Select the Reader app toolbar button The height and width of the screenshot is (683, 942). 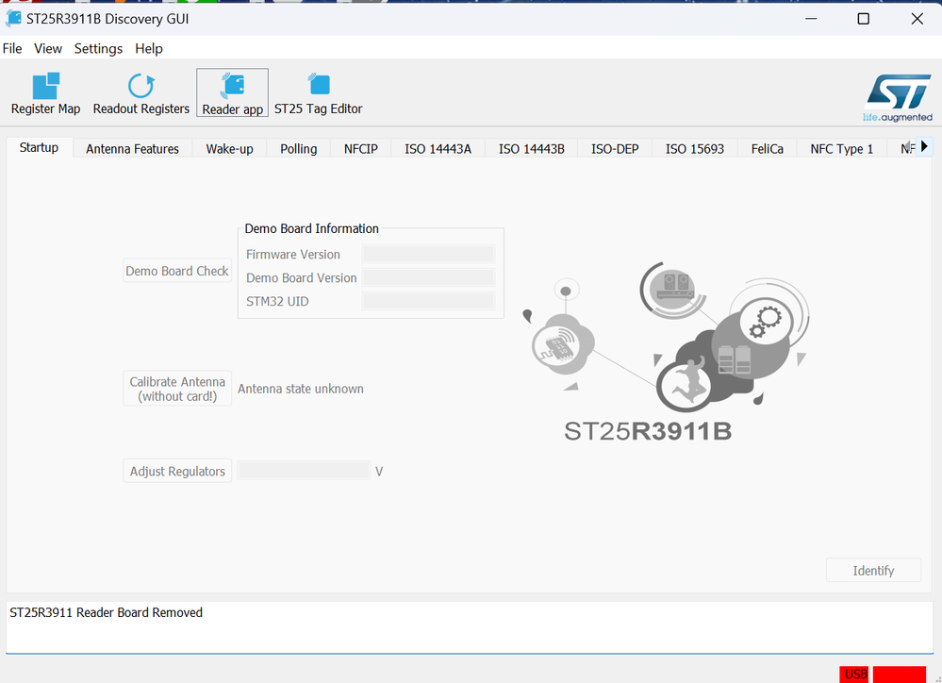[233, 92]
